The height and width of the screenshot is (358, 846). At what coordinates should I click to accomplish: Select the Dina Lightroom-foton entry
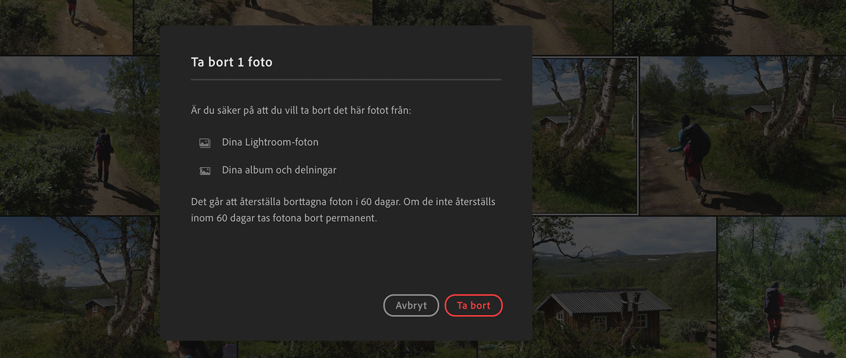270,142
